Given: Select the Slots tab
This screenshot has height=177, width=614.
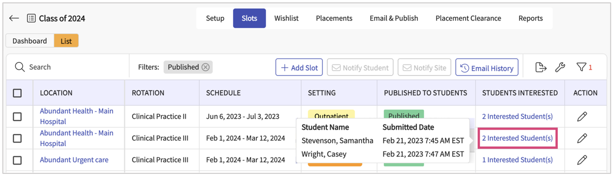Looking at the screenshot, I should click(249, 18).
